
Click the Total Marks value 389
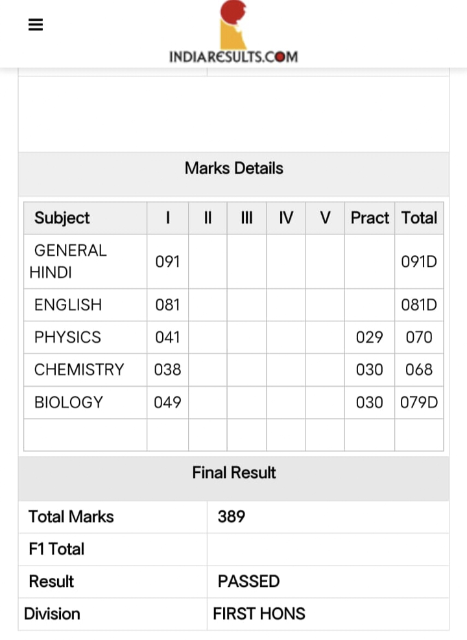[x=232, y=516]
